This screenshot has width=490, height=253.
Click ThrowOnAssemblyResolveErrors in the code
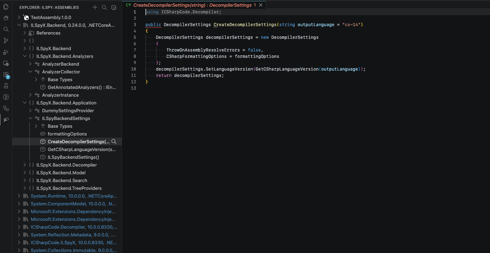coord(203,50)
